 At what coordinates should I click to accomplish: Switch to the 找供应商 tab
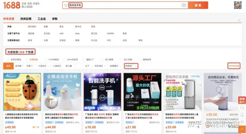click(x=26, y=19)
